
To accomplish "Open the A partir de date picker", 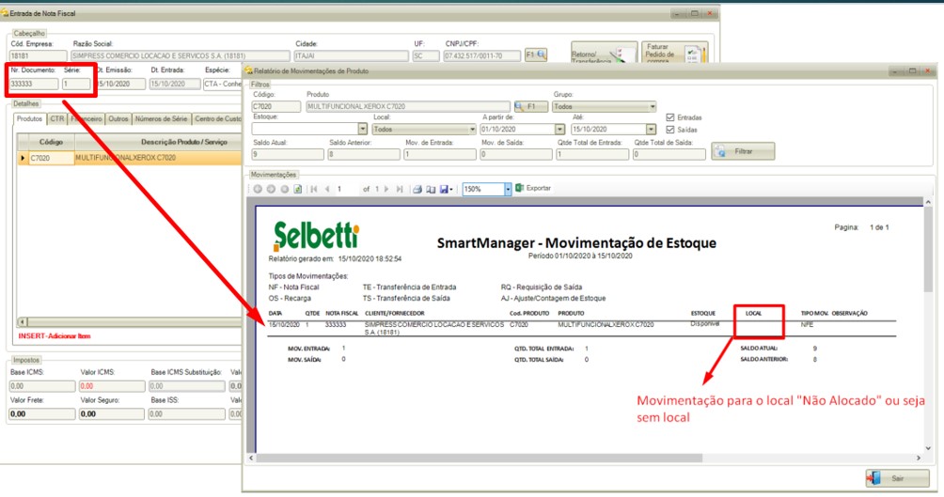I will (559, 130).
